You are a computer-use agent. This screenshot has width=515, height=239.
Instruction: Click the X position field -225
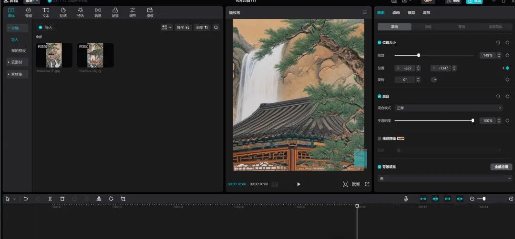click(x=405, y=68)
